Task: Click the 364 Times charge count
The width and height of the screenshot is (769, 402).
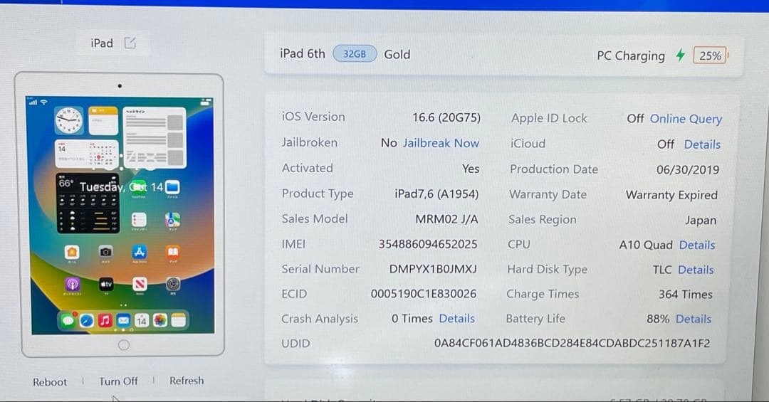Action: (x=685, y=294)
